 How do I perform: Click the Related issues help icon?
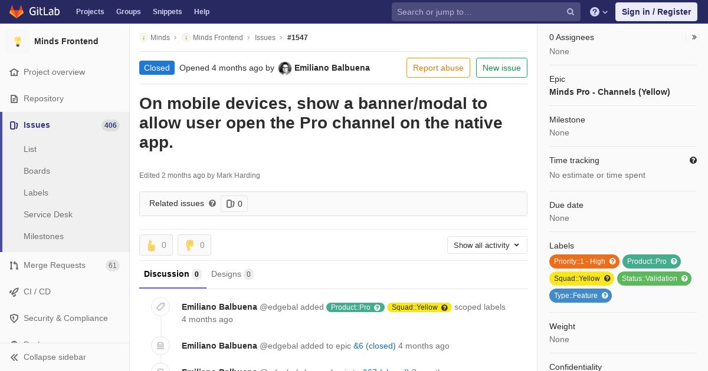click(x=212, y=204)
